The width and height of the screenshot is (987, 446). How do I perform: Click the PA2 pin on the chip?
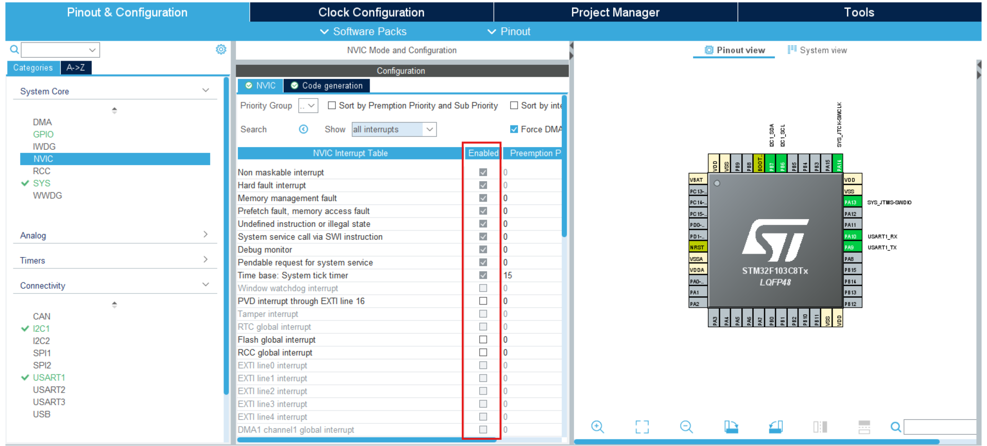click(x=698, y=304)
